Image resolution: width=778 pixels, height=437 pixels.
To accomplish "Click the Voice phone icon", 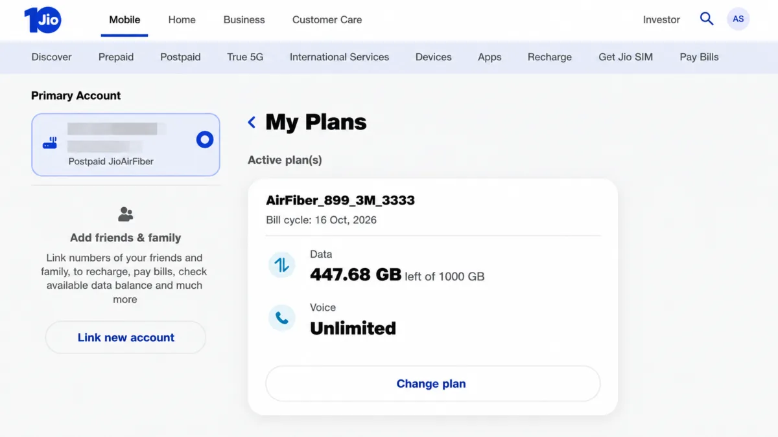I will click(x=281, y=318).
